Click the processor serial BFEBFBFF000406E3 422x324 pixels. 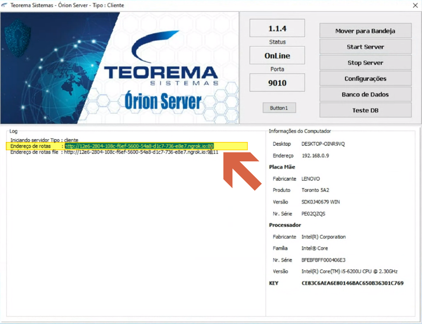[323, 260]
